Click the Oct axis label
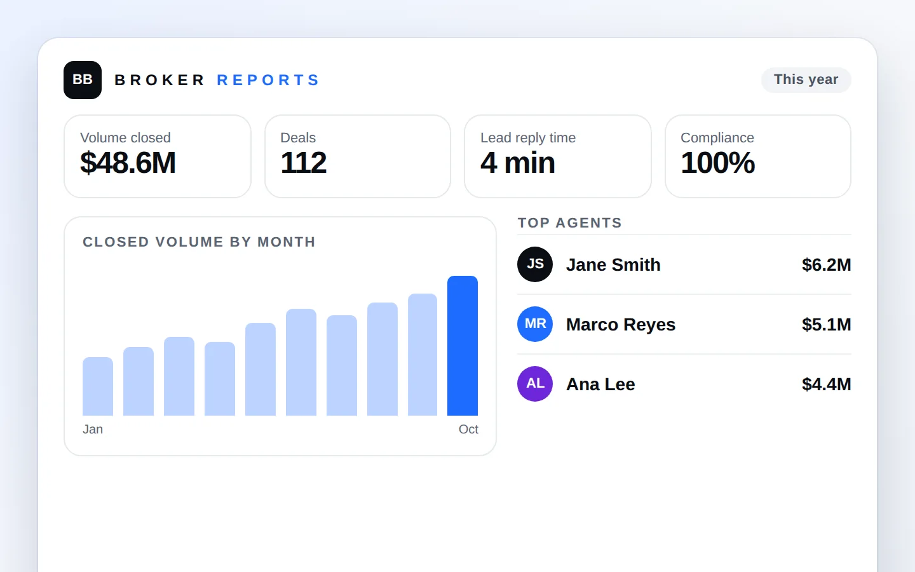 click(468, 429)
